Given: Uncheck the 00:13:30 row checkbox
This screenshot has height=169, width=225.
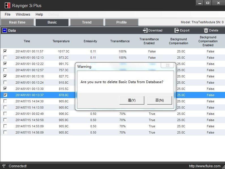Looking at the screenshot, I should (5, 88).
